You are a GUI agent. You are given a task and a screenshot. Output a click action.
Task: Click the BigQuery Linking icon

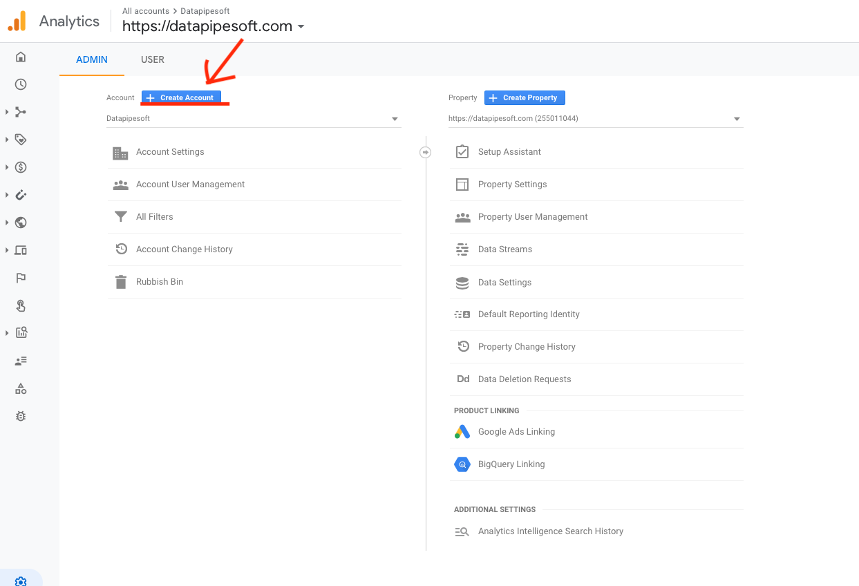pos(462,464)
